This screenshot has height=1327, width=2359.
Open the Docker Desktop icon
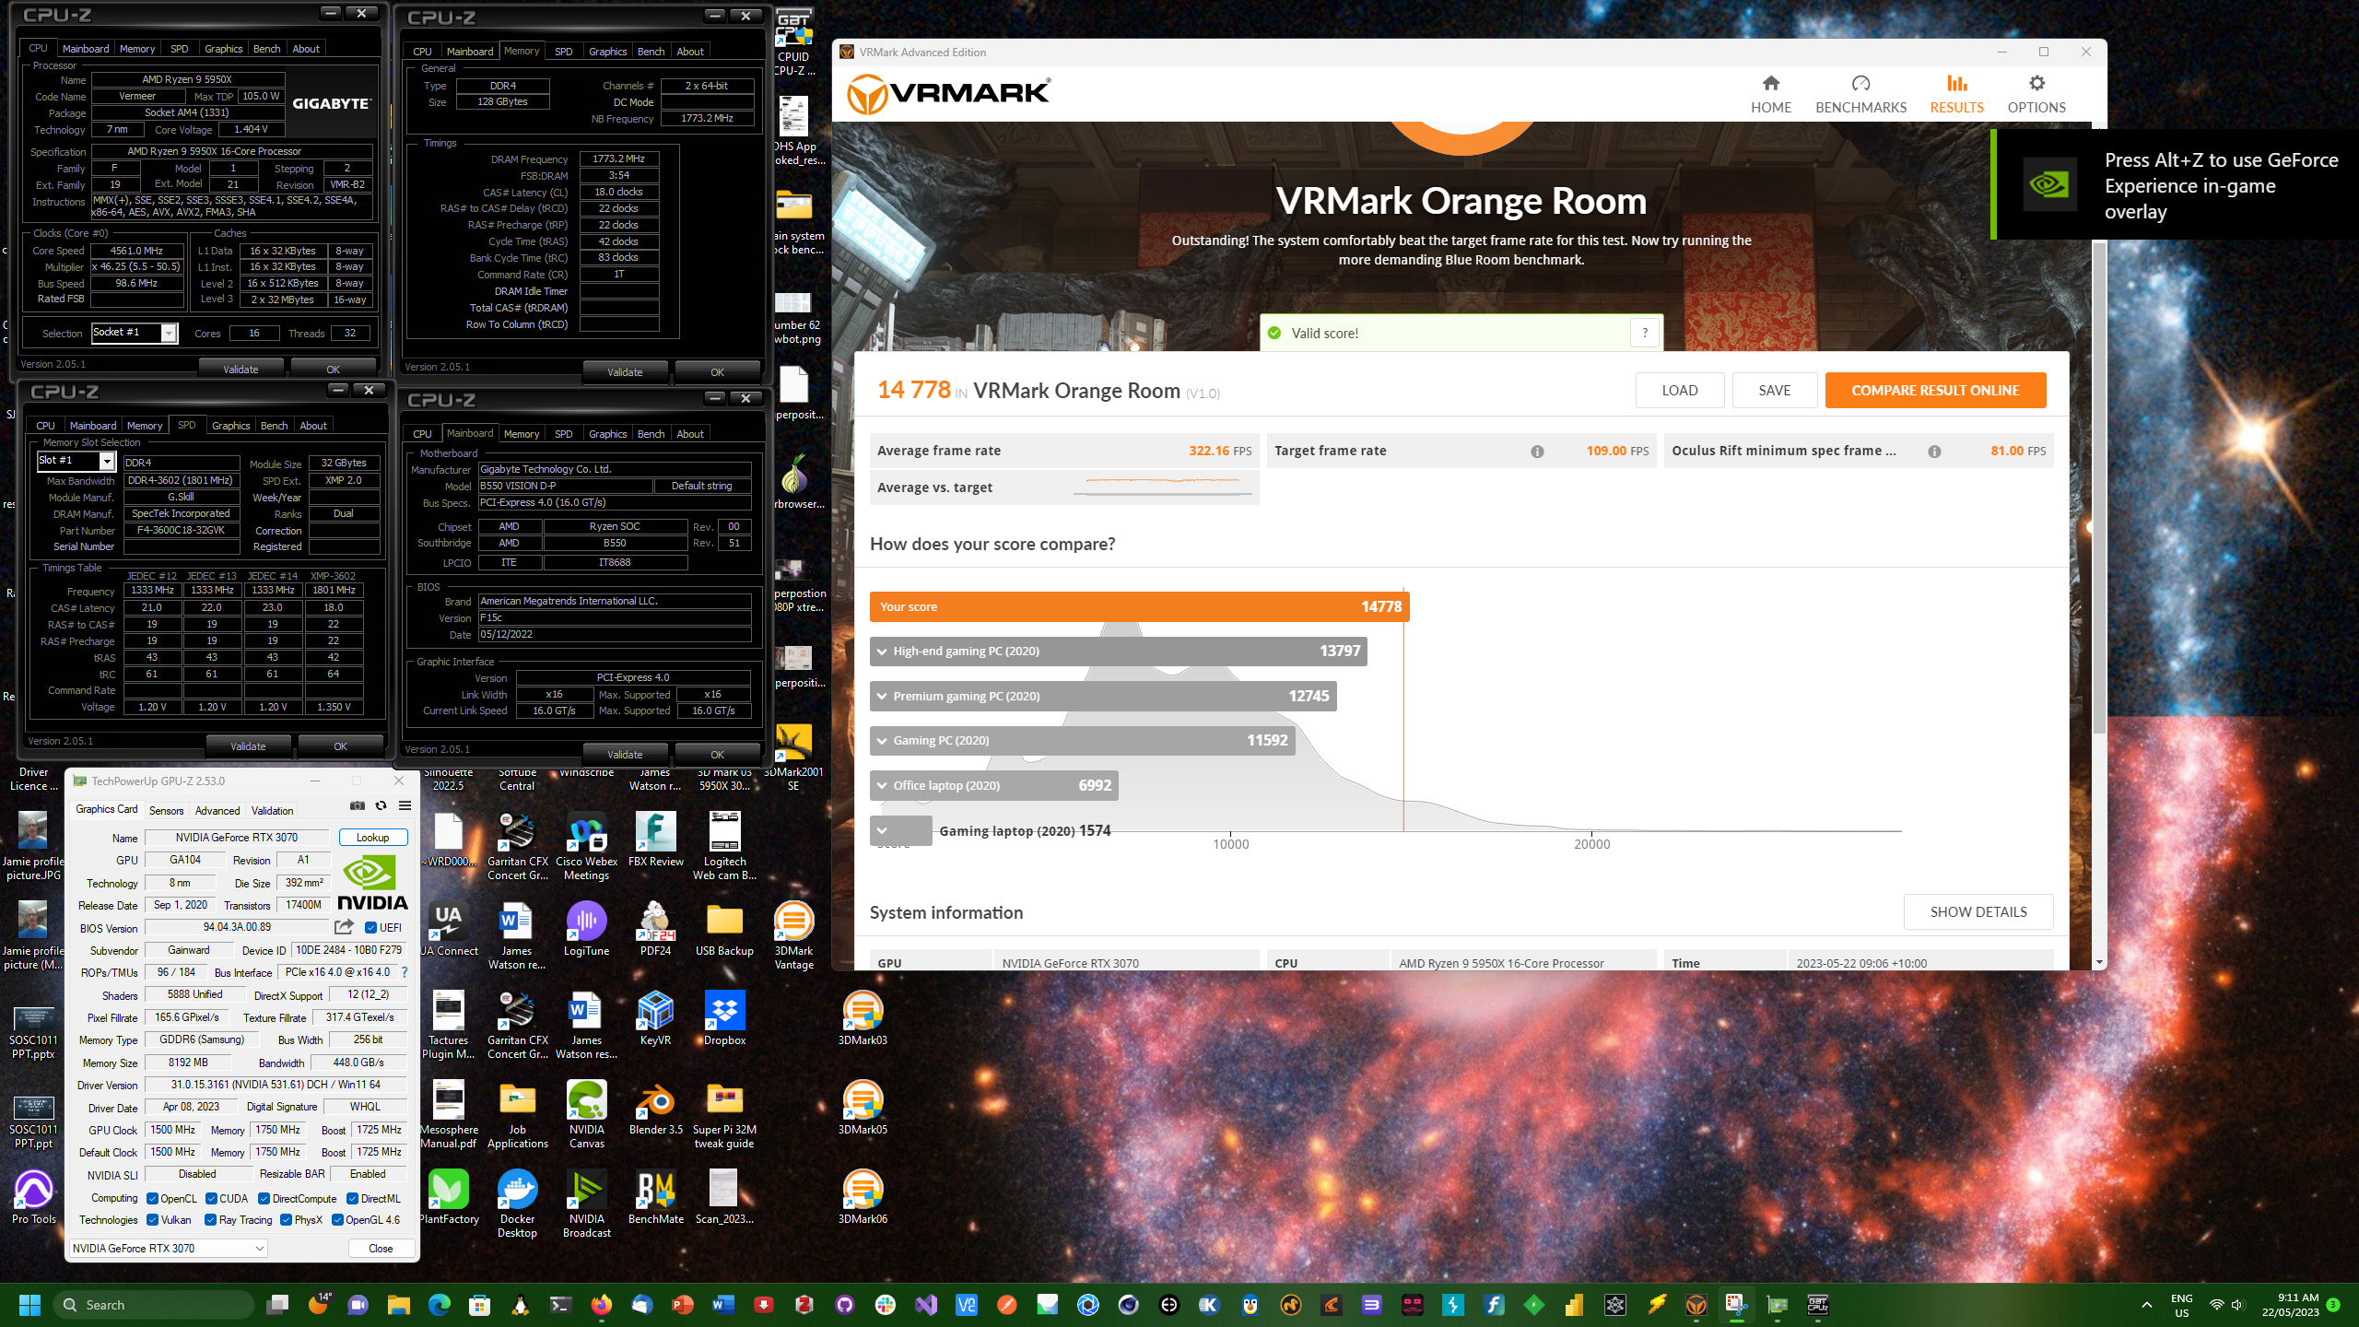(x=517, y=1204)
